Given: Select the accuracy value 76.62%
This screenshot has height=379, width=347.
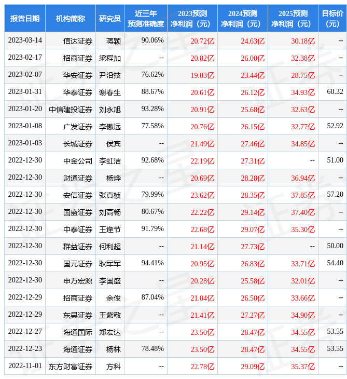Looking at the screenshot, I should (152, 75).
